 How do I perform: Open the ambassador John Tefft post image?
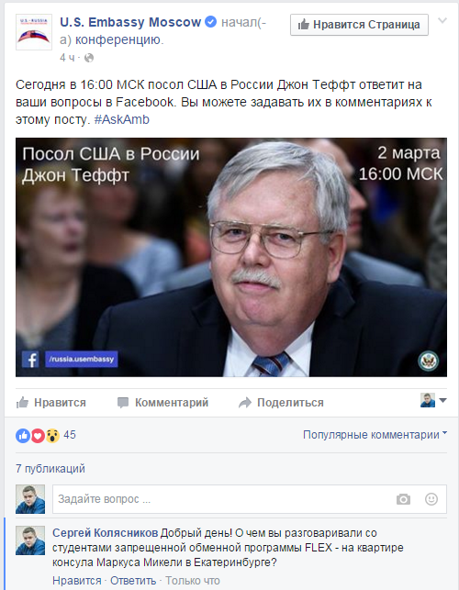231,257
